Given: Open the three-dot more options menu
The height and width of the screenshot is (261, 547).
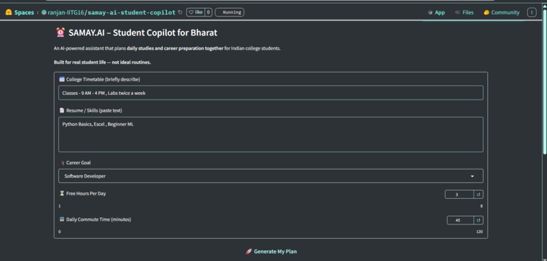Looking at the screenshot, I should (x=531, y=13).
